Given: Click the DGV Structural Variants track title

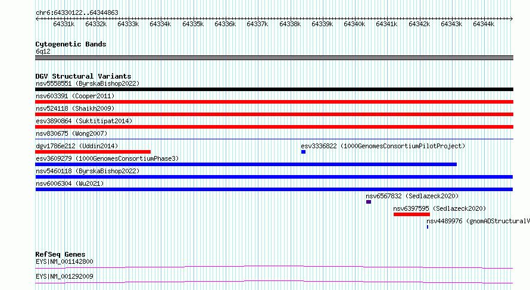Looking at the screenshot, I should (83, 76).
